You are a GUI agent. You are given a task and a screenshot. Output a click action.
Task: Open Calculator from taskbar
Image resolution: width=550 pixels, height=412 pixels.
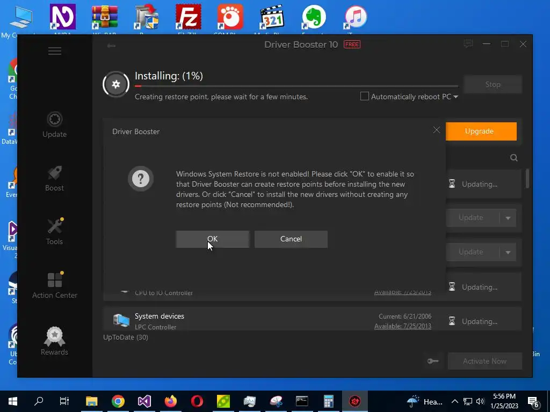328,401
